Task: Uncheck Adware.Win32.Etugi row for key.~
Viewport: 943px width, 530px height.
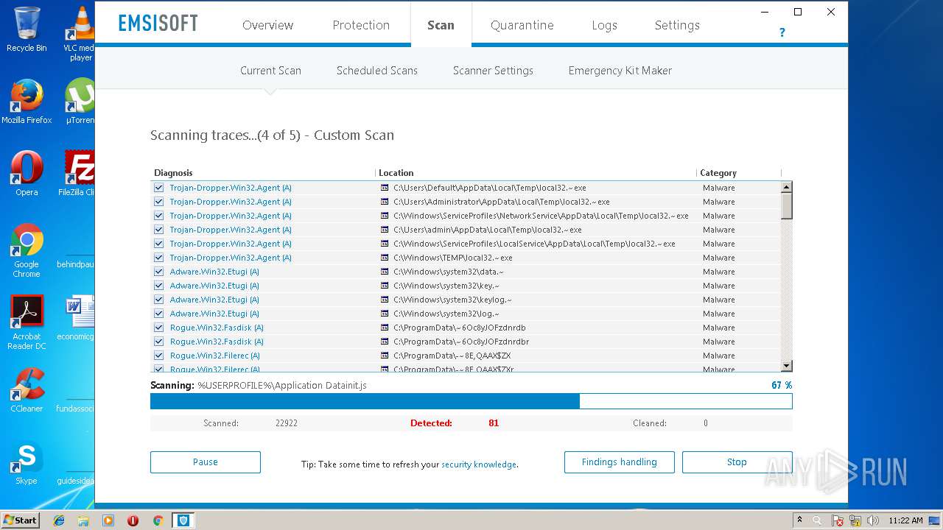Action: [x=158, y=286]
